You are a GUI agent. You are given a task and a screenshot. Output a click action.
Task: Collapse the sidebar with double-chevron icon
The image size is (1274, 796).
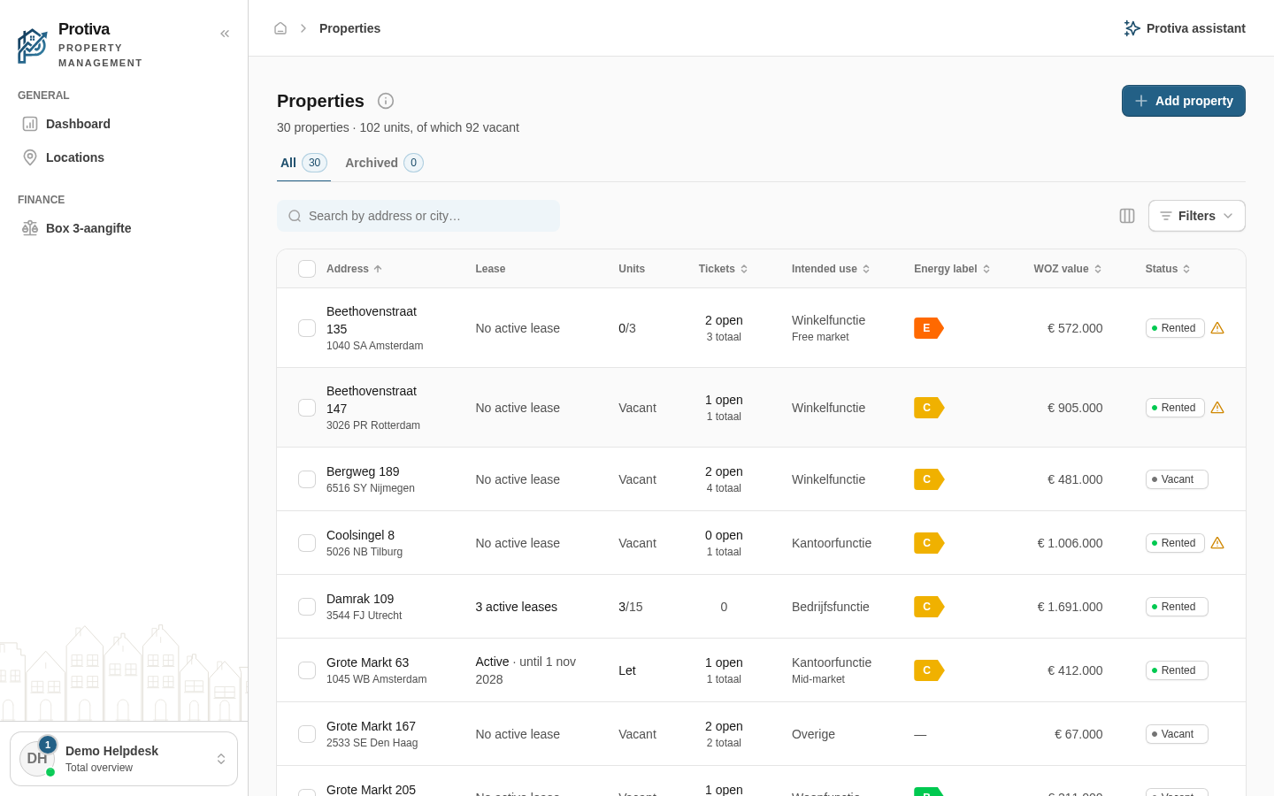click(x=225, y=34)
